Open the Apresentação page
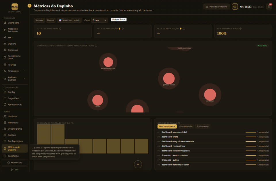Viewport: 276px width, 181px height. 15,104
